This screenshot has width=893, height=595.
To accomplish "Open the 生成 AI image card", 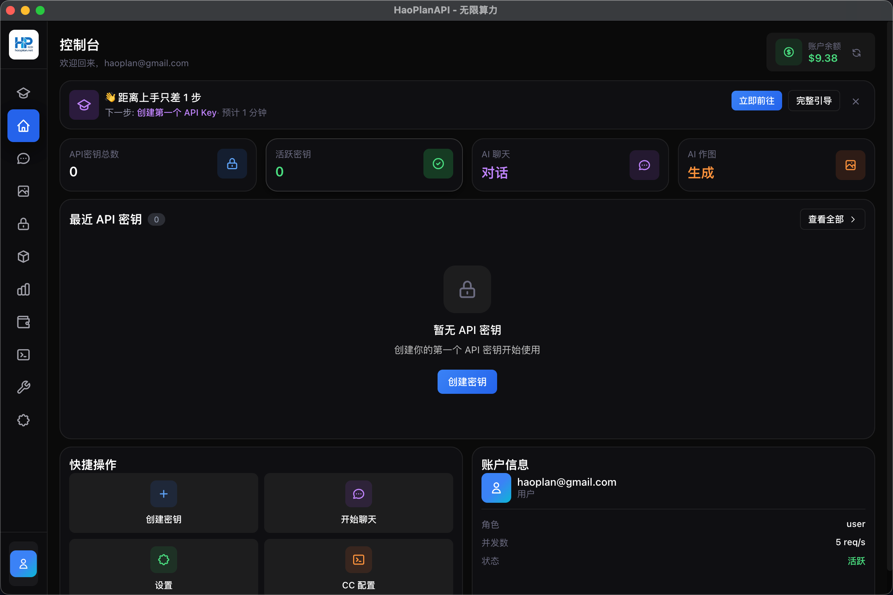I will point(777,165).
